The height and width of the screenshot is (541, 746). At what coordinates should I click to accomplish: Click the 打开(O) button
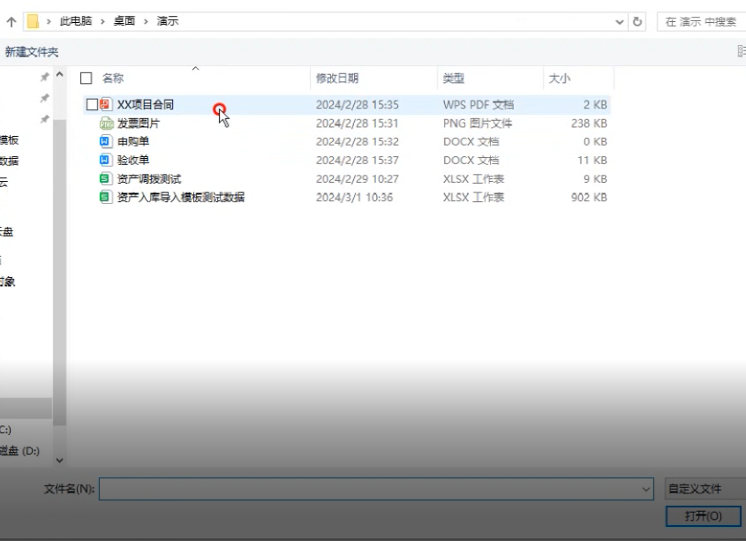point(704,515)
